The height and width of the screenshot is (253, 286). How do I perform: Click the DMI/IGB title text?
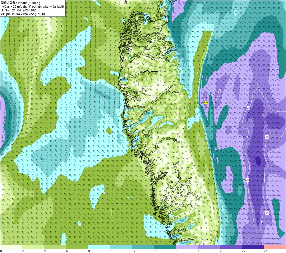point(8,3)
